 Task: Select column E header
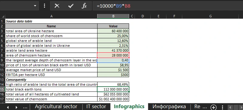pyautogui.click(x=158, y=16)
